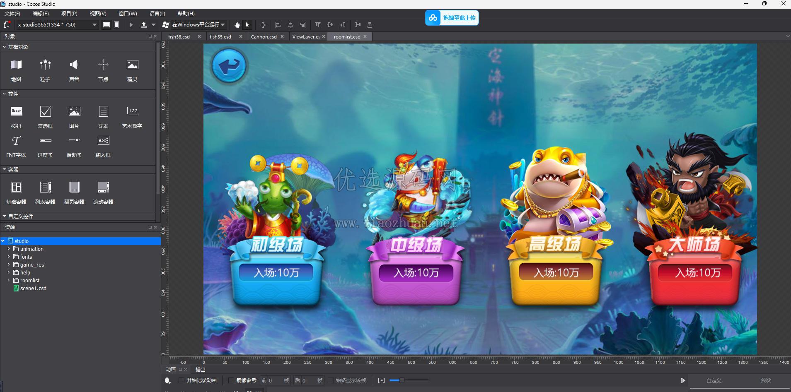The image size is (791, 392).
Task: Click the anchor move tool icon
Action: point(263,25)
